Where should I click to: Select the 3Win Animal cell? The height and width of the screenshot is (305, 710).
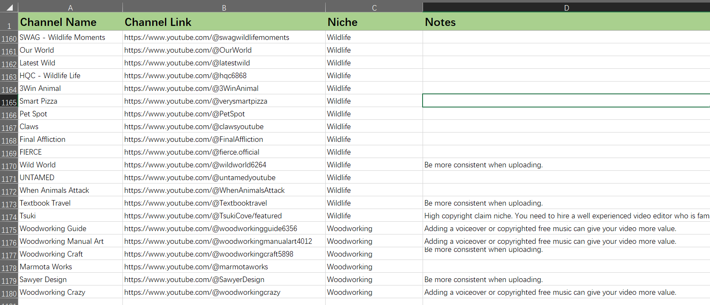coord(70,88)
